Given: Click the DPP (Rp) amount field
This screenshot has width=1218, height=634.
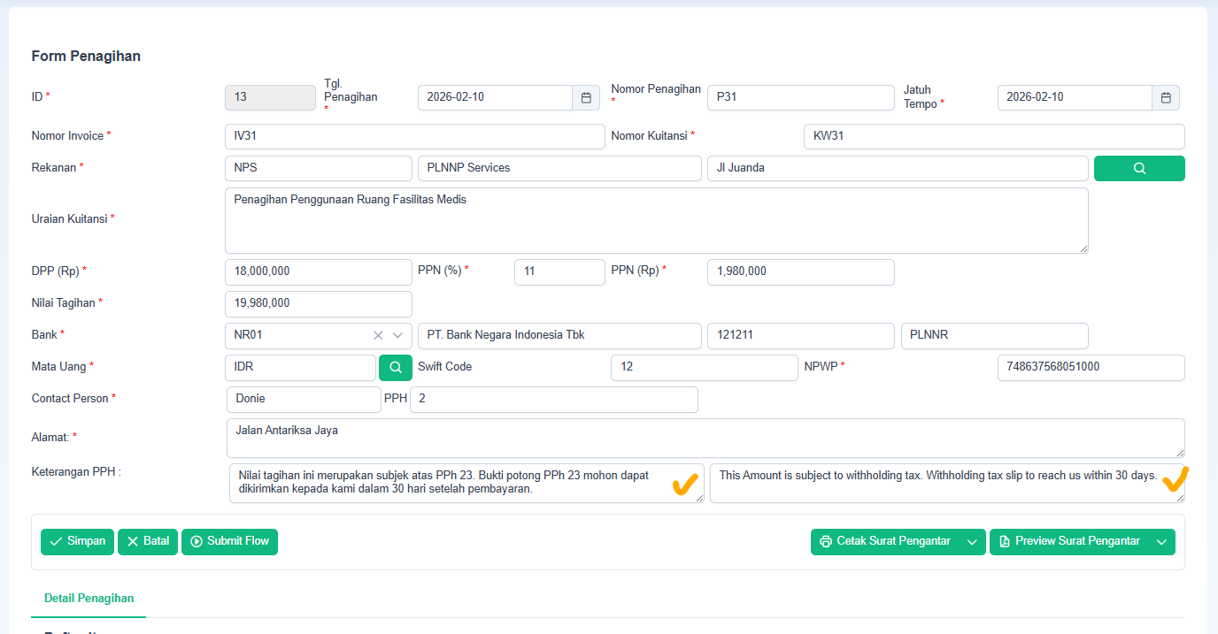Looking at the screenshot, I should tap(318, 271).
